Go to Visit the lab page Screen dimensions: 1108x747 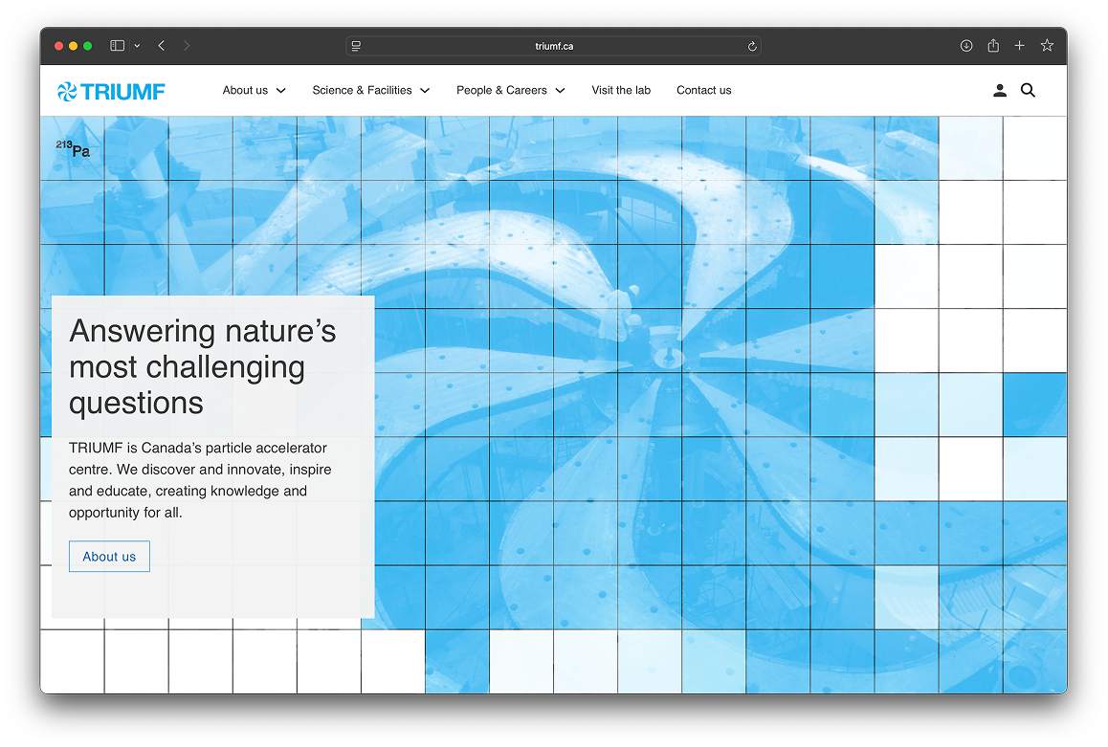coord(621,91)
